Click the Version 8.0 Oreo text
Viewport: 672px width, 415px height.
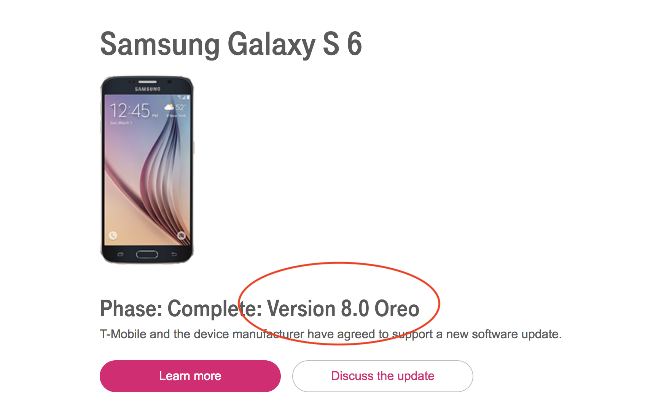click(343, 308)
